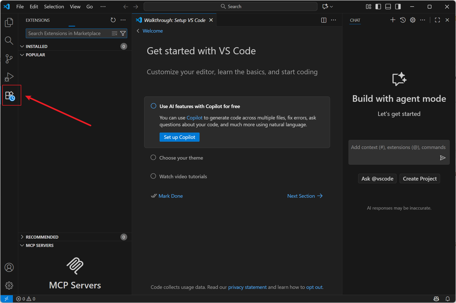Send the chat message arrow
Image resolution: width=456 pixels, height=303 pixels.
pyautogui.click(x=443, y=158)
